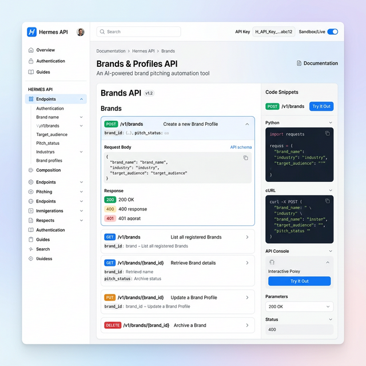The image size is (366, 366).
Task: Copy the Request Body JSON code
Action: tap(246, 158)
